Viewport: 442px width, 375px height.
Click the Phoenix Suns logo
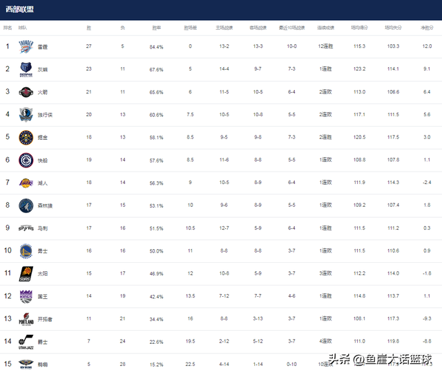click(26, 273)
